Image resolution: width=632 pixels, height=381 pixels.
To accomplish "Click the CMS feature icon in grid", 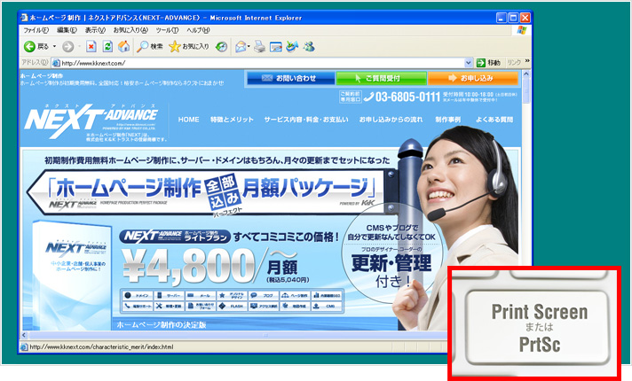I will coord(326,307).
